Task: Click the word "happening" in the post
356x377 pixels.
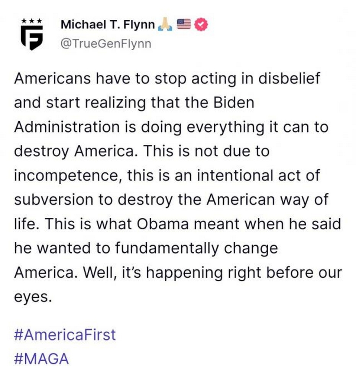Action: tap(184, 273)
